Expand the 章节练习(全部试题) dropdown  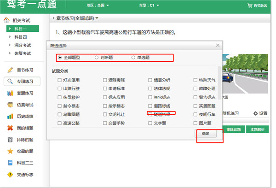[77, 18]
